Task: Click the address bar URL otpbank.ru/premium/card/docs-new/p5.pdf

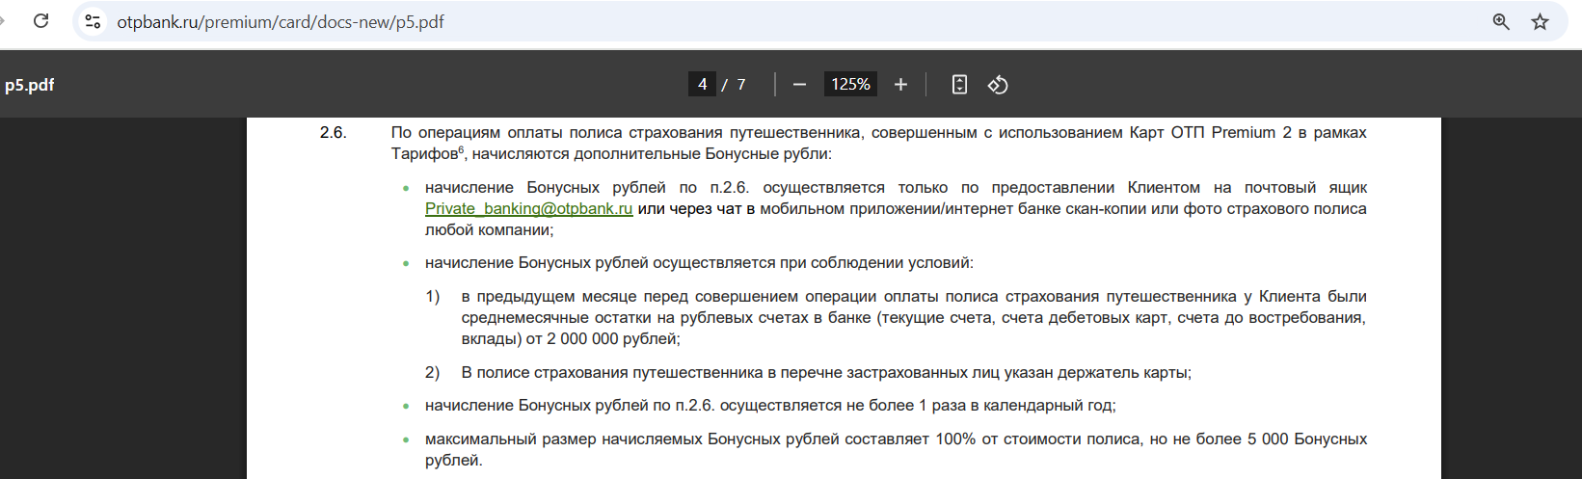Action: coord(281,22)
